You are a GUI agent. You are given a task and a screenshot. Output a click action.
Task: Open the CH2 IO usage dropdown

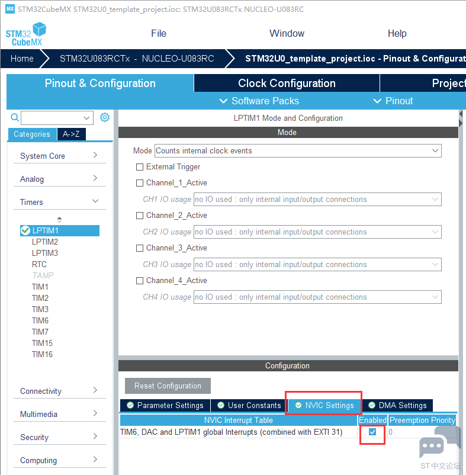317,232
